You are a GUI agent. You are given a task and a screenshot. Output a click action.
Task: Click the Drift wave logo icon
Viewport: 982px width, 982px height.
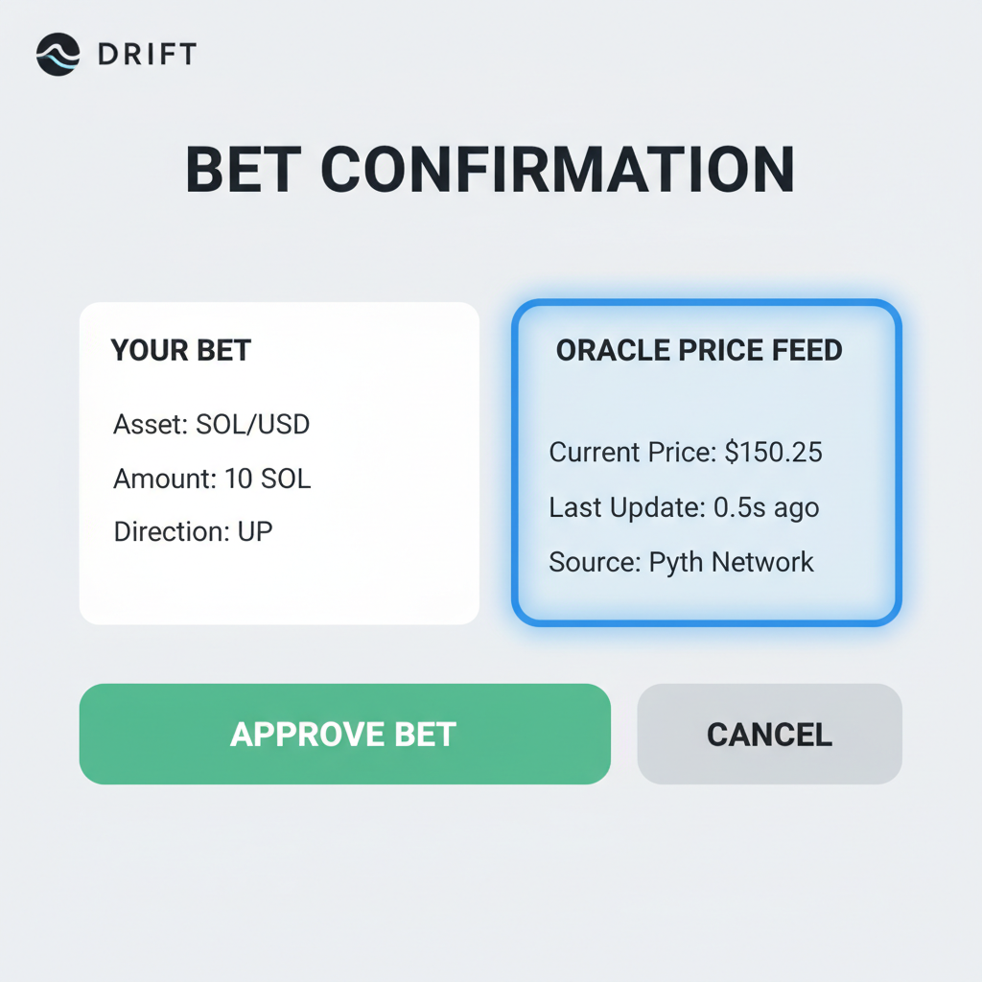point(59,54)
